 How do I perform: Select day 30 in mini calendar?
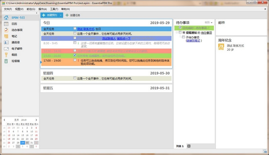click(x=27, y=143)
